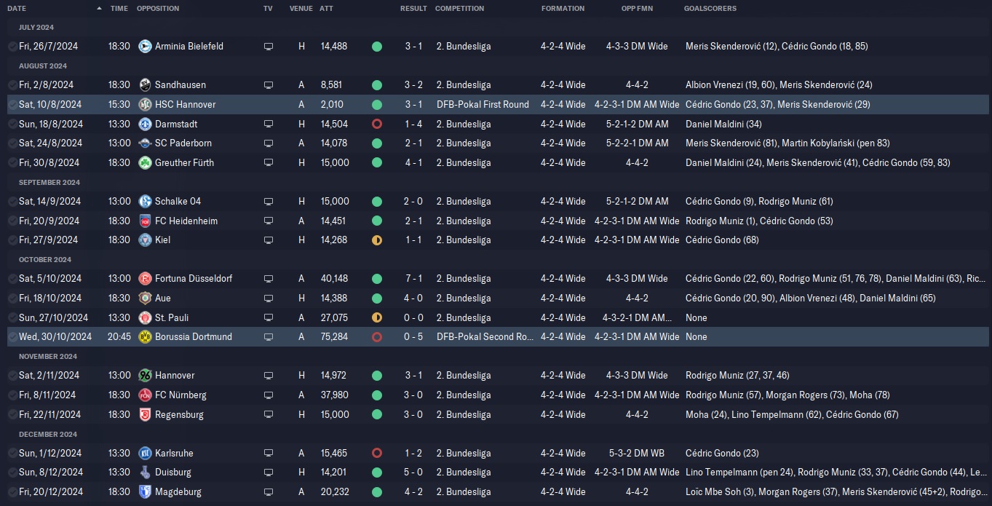Screen dimensions: 992x506
Task: Open the DFB-Pokal First Round competition link
Action: click(x=483, y=105)
